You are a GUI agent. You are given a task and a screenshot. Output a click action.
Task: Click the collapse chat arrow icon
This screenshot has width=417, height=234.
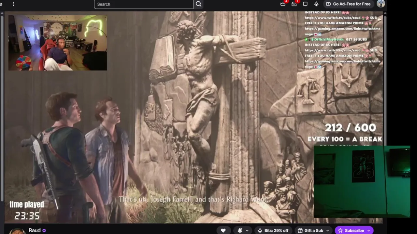380,19
